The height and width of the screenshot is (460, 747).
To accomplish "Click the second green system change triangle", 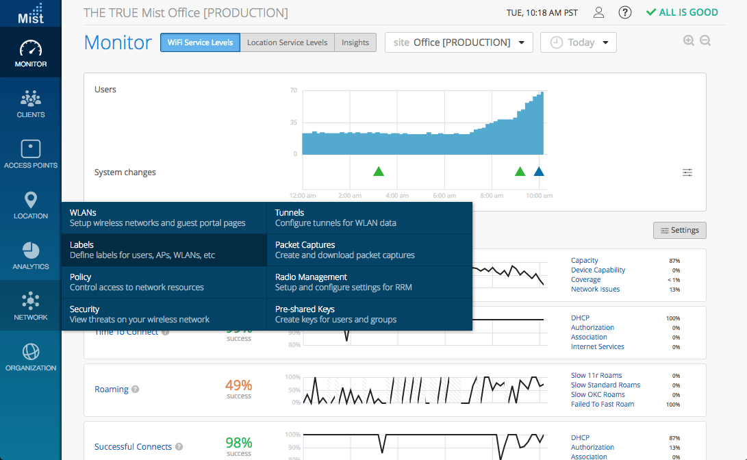I will [x=520, y=171].
